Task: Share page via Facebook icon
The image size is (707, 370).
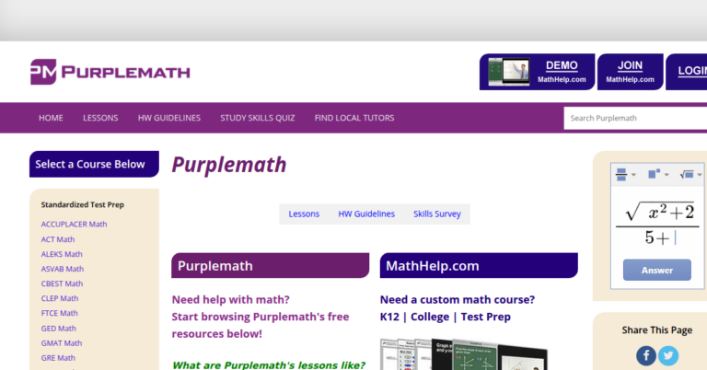Action: coord(646,355)
